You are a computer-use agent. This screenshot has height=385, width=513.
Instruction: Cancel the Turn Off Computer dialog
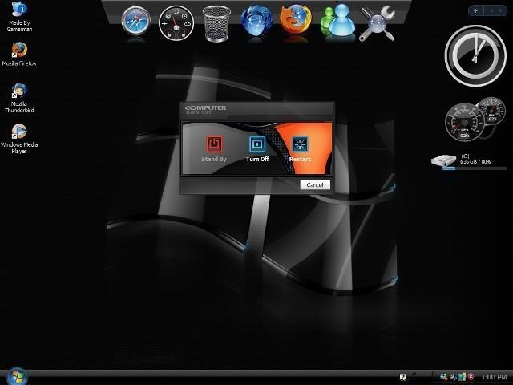pyautogui.click(x=315, y=185)
